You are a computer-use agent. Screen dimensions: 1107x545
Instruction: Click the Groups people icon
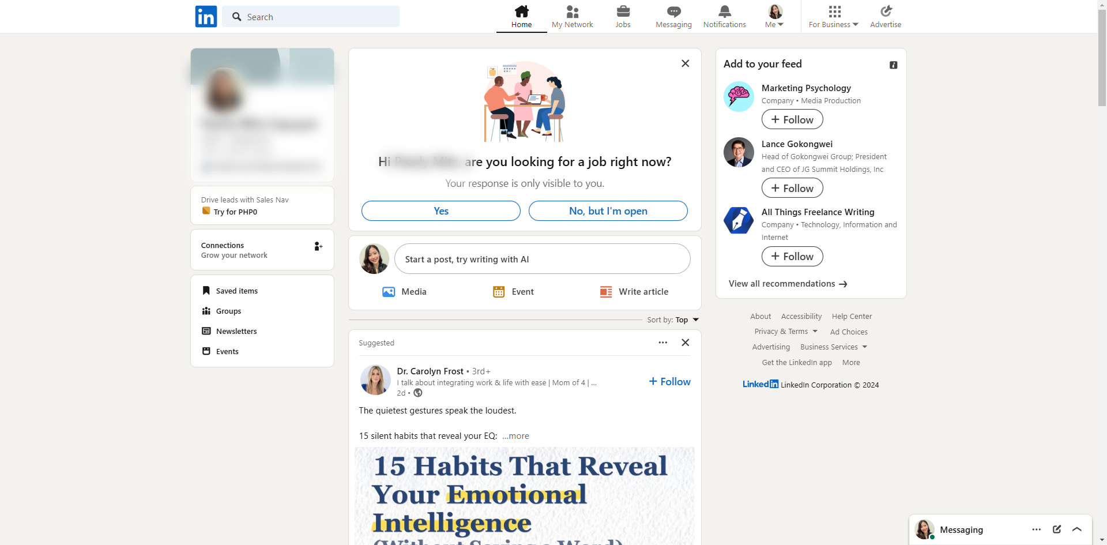click(x=206, y=311)
